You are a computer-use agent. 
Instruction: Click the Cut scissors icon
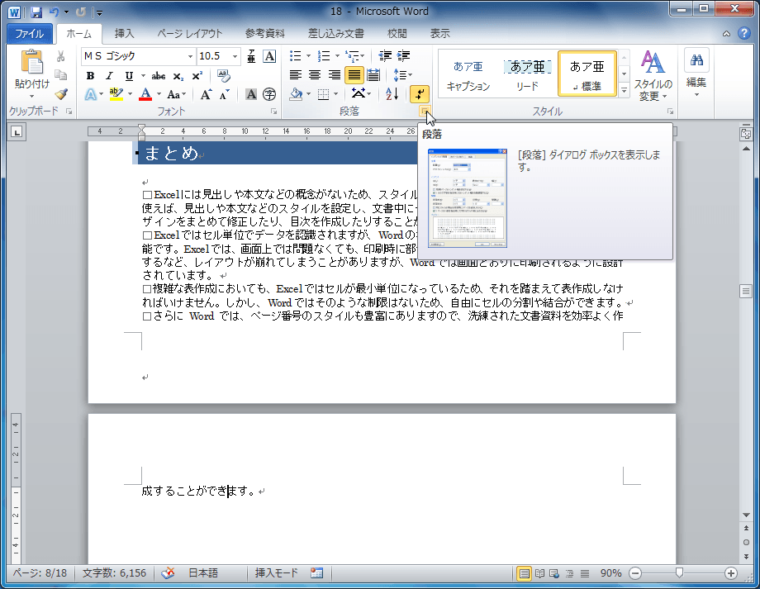pos(60,56)
